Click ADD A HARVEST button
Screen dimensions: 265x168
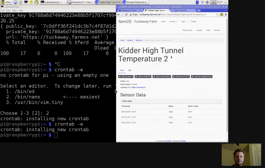143,77
